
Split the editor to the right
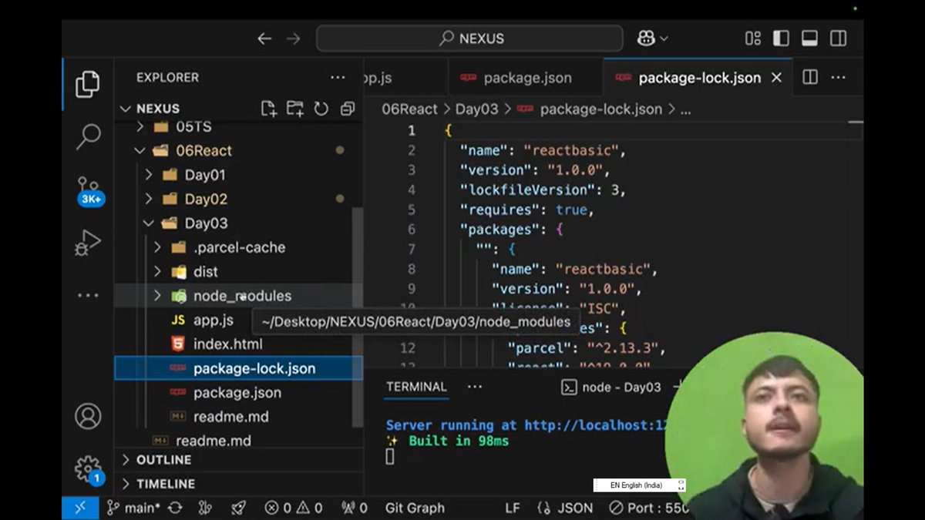[810, 78]
